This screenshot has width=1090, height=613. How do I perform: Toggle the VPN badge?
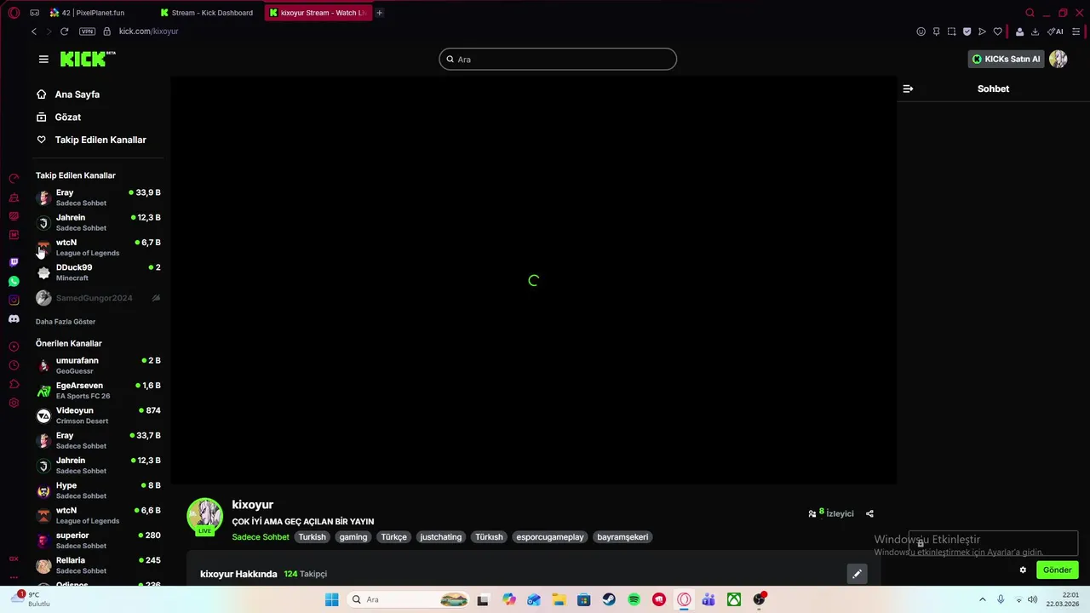point(87,32)
